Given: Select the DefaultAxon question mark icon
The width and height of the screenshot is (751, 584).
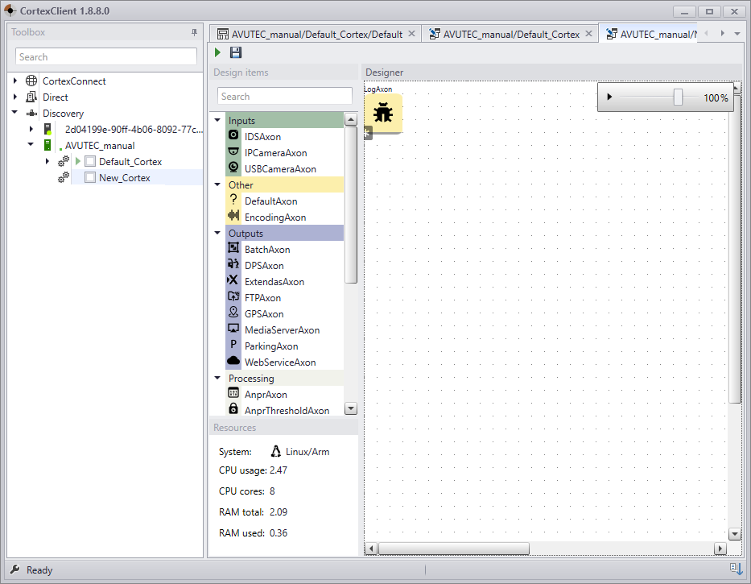Looking at the screenshot, I should 233,200.
